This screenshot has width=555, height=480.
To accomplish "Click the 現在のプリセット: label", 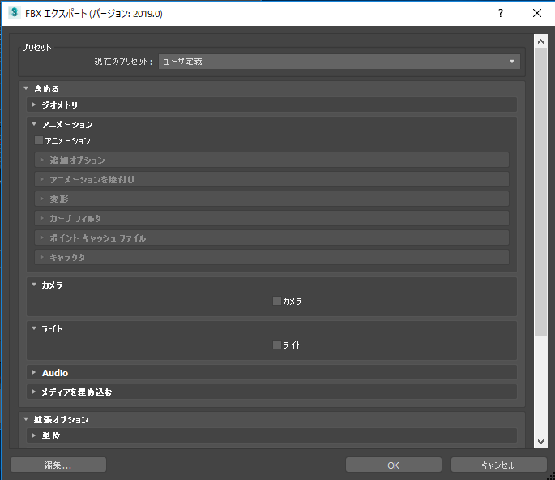I will click(123, 62).
